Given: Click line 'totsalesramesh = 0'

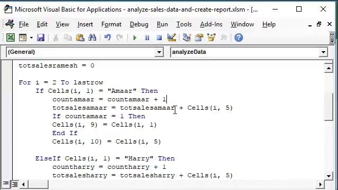Looking at the screenshot, I should point(57,65).
